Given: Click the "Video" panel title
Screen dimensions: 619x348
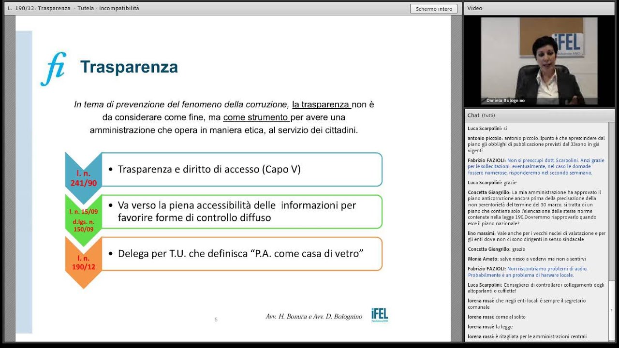Looking at the screenshot, I should pos(474,8).
